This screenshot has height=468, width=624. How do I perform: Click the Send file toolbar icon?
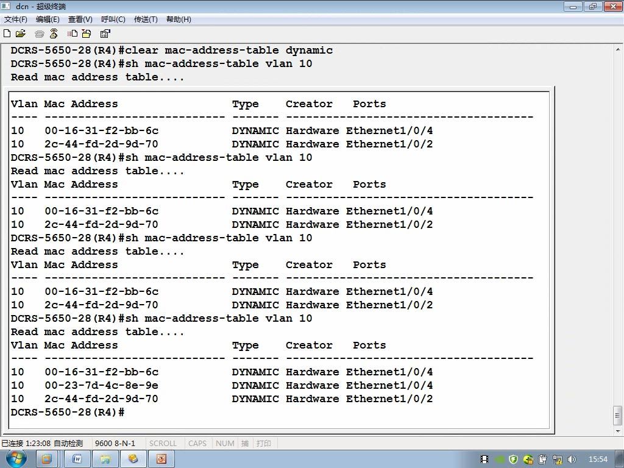coord(73,34)
